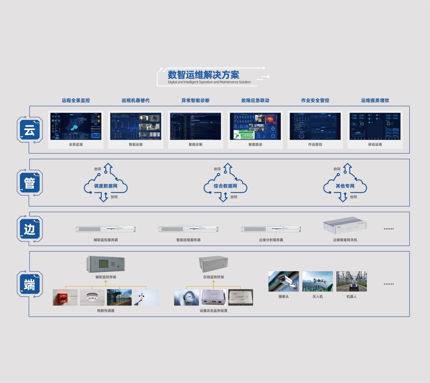Select the 综合数据网 cloud icon
Image resolution: width=430 pixels, height=383 pixels.
click(225, 186)
